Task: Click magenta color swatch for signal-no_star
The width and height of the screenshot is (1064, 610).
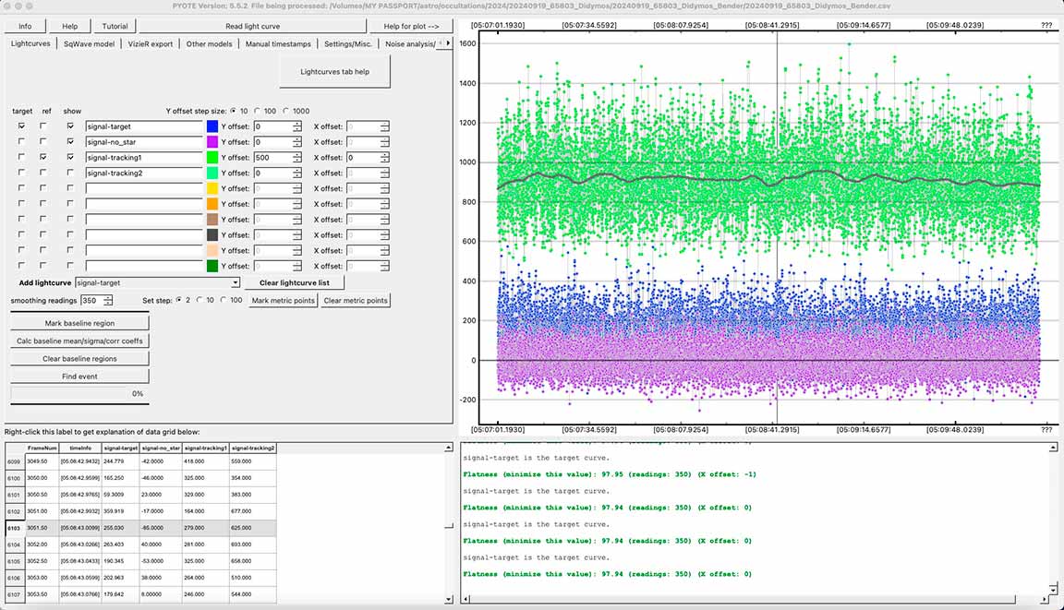Action: click(x=212, y=141)
